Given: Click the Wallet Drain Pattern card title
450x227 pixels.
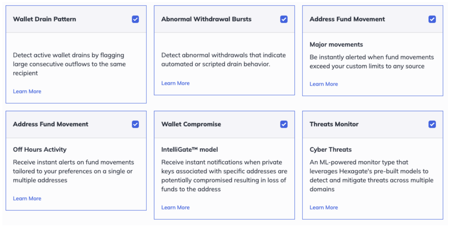Looking at the screenshot, I should click(44, 19).
